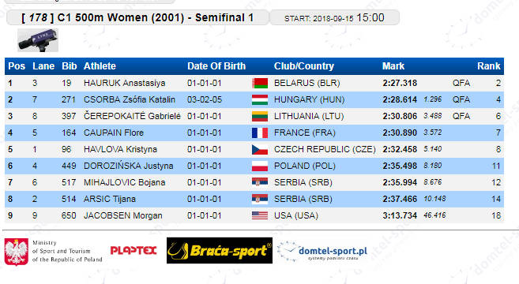Screen dimensions: 519x284
Task: Click the Lithuania flag icon
Action: [x=260, y=116]
